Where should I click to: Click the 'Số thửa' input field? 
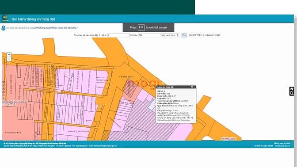(149, 35)
